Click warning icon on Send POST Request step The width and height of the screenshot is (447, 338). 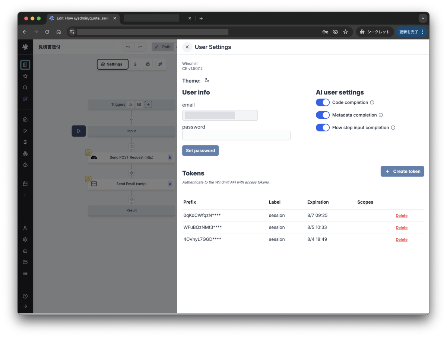[x=88, y=152]
